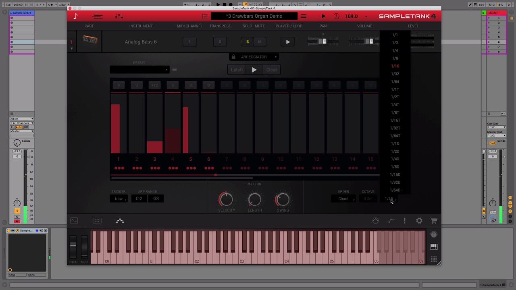Viewport: 516px width, 290px height.
Task: Solo part 1 with the S button
Action: (248, 42)
